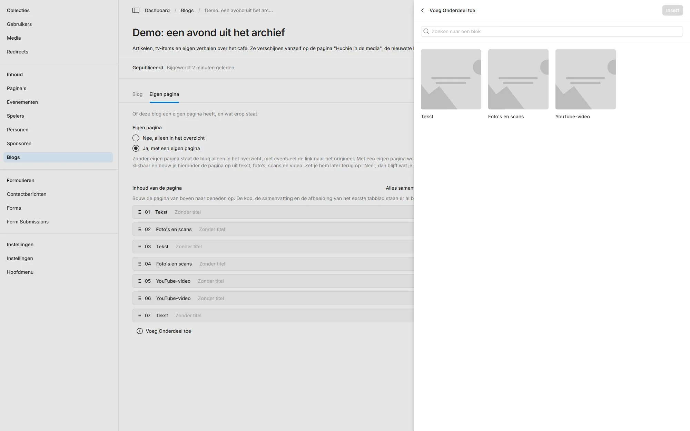This screenshot has height=431, width=690.
Task: Open Gebruikers in the sidebar
Action: click(19, 24)
